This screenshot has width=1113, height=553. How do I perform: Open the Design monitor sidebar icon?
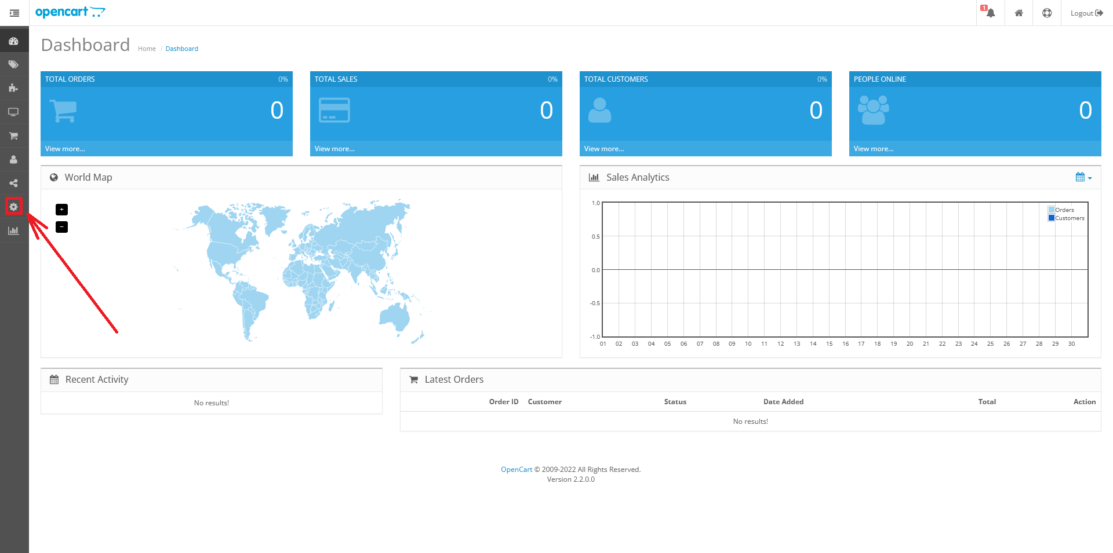13,112
